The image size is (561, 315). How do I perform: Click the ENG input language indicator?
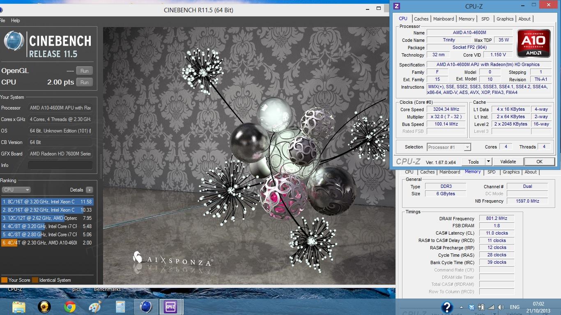(x=515, y=307)
